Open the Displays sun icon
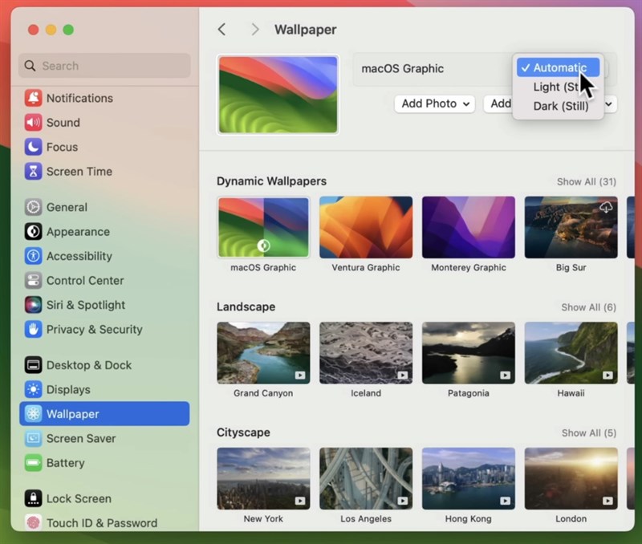 33,390
